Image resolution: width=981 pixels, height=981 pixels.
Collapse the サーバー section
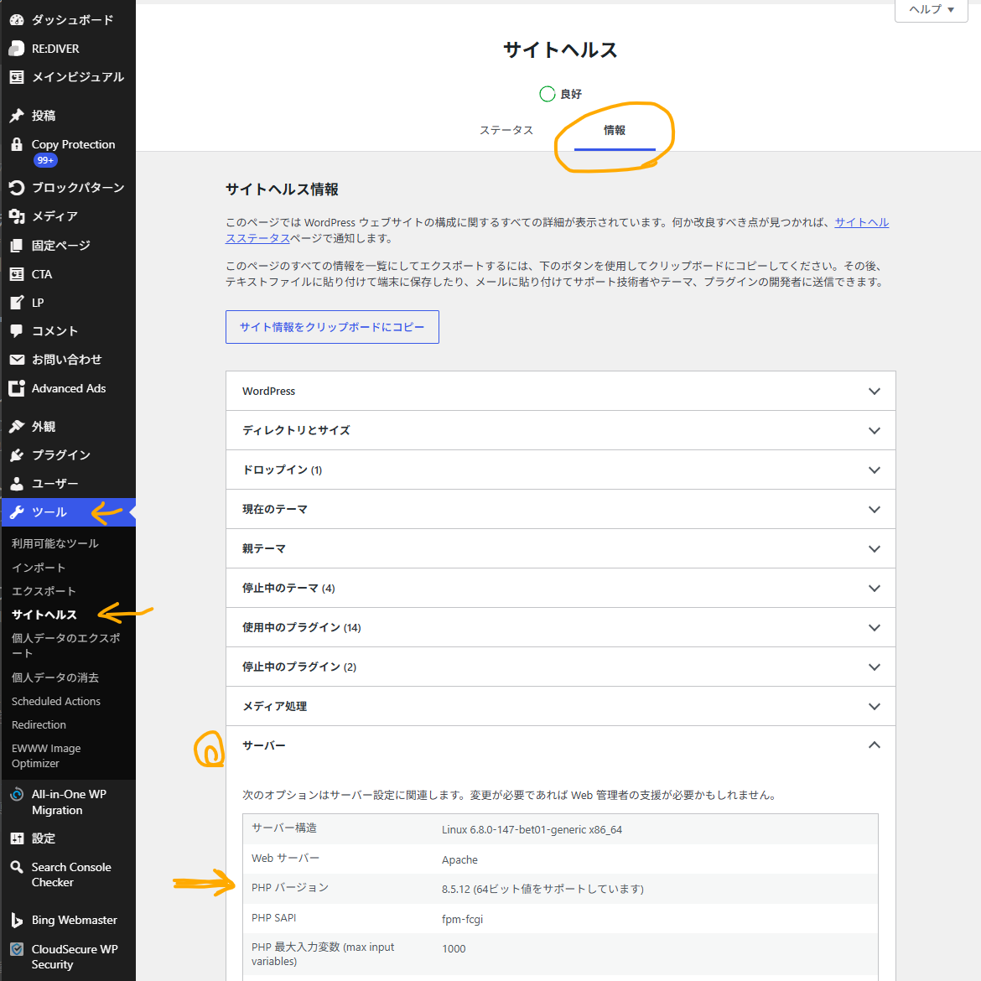(561, 745)
